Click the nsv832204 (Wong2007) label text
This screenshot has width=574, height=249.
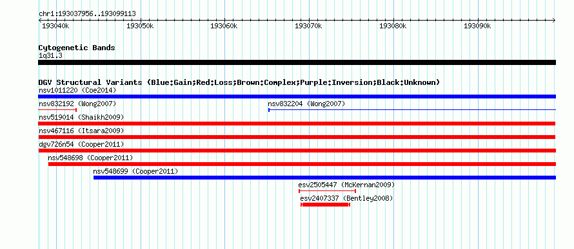pos(306,104)
